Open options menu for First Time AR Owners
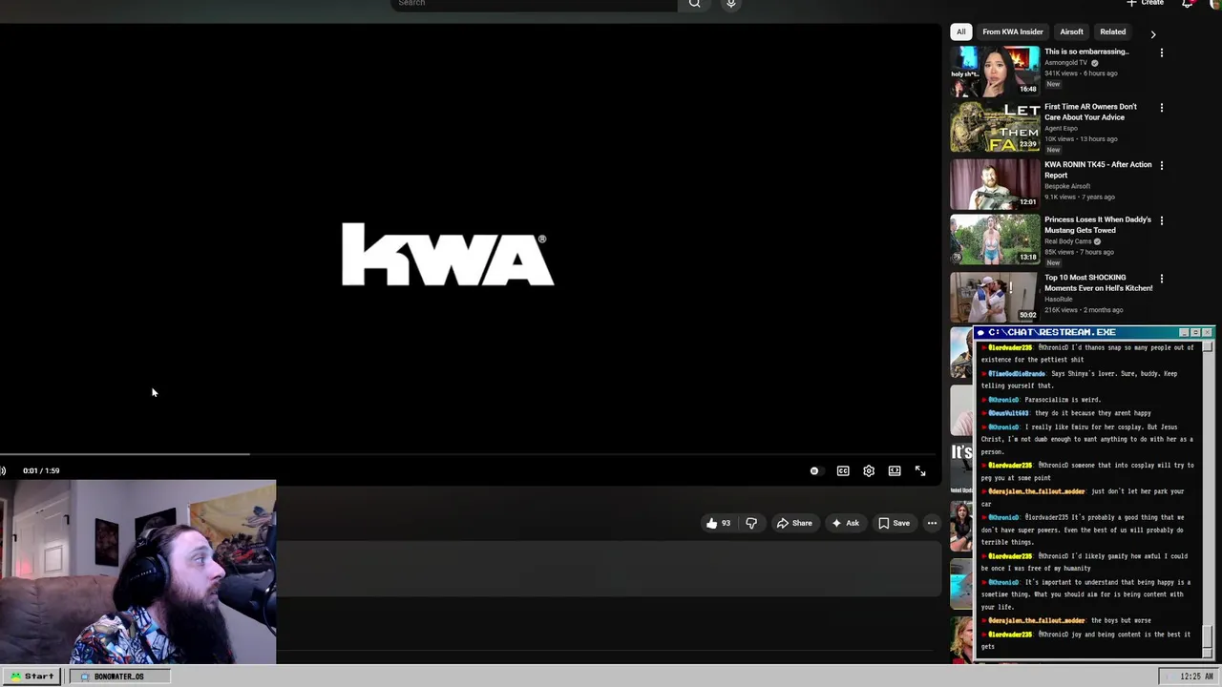 pos(1162,108)
